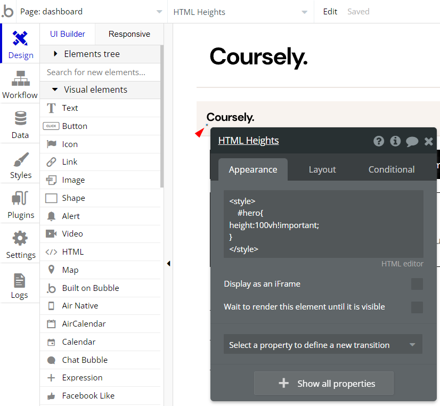
Task: Click Show all properties button
Action: pyautogui.click(x=324, y=383)
